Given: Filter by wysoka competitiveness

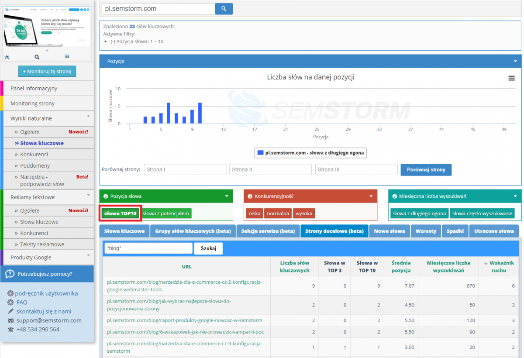Looking at the screenshot, I should pyautogui.click(x=304, y=213).
